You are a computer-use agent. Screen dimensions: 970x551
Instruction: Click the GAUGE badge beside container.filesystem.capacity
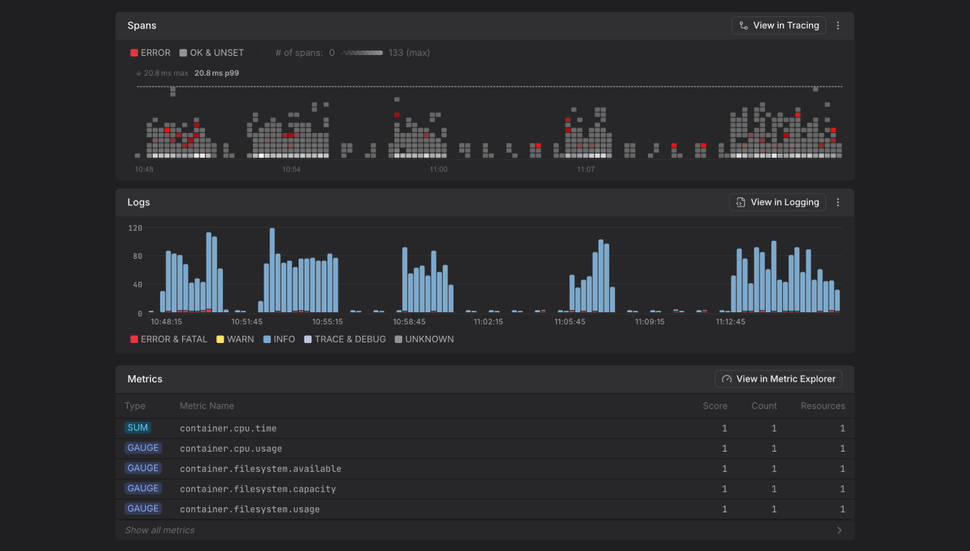point(143,488)
